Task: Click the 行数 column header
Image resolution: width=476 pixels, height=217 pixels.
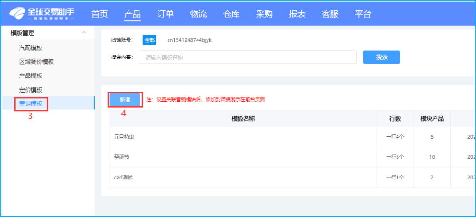Action: [x=395, y=119]
